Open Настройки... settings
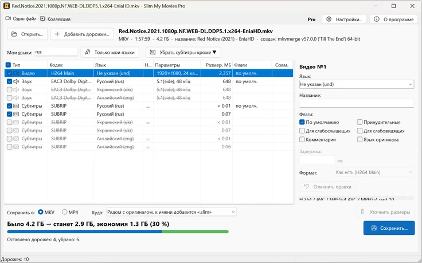422x263 pixels. pos(345,19)
